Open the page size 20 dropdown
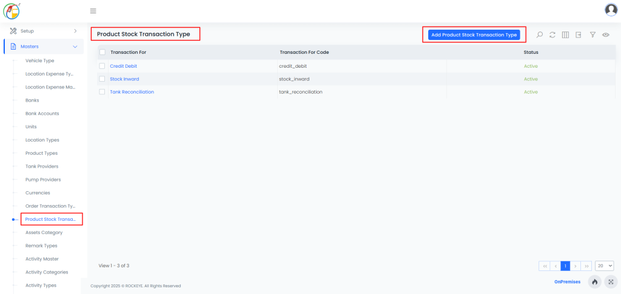Screen dimensions: 621x294 tap(605, 266)
